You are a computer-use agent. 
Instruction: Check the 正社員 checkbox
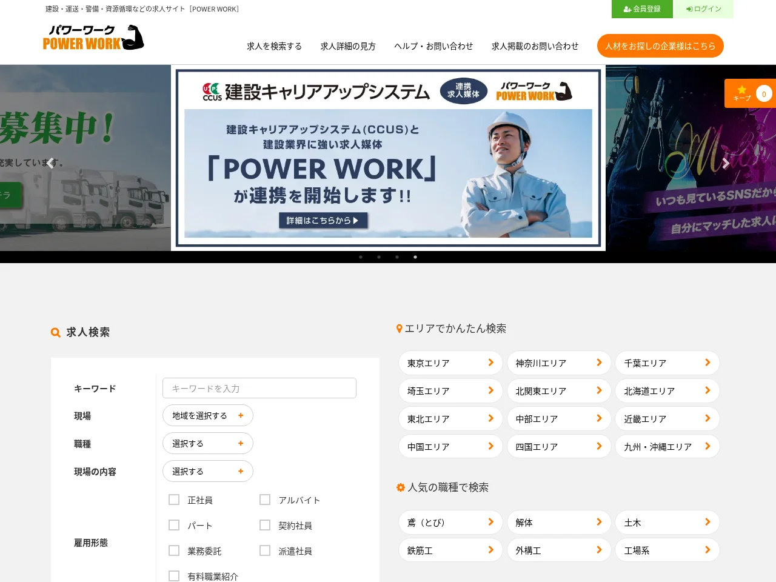[174, 500]
